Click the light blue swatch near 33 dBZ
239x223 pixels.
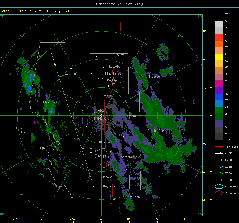coord(219,104)
